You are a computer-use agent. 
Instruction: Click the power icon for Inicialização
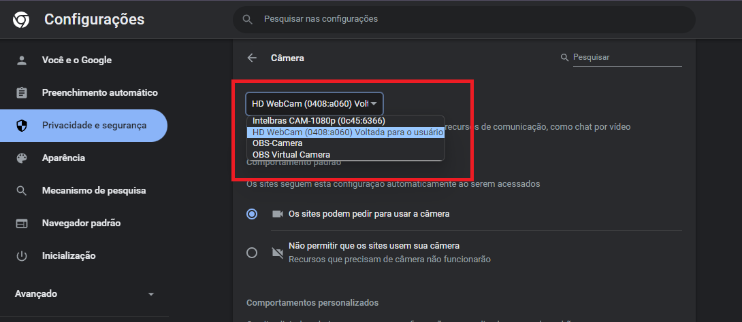coord(22,256)
